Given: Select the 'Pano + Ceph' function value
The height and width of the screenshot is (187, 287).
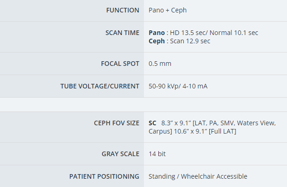Looking at the screenshot, I should [168, 10].
